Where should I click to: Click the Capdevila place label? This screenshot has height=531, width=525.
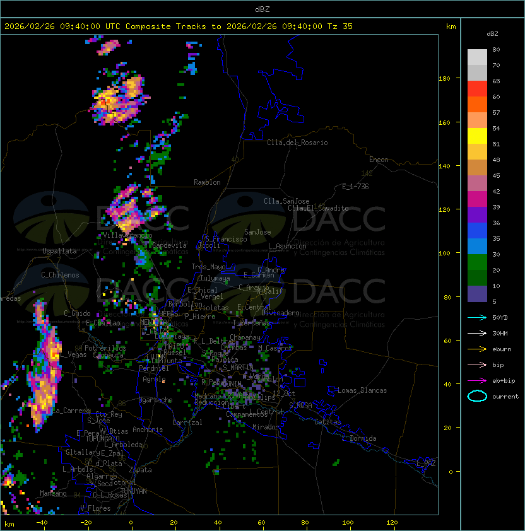click(169, 245)
